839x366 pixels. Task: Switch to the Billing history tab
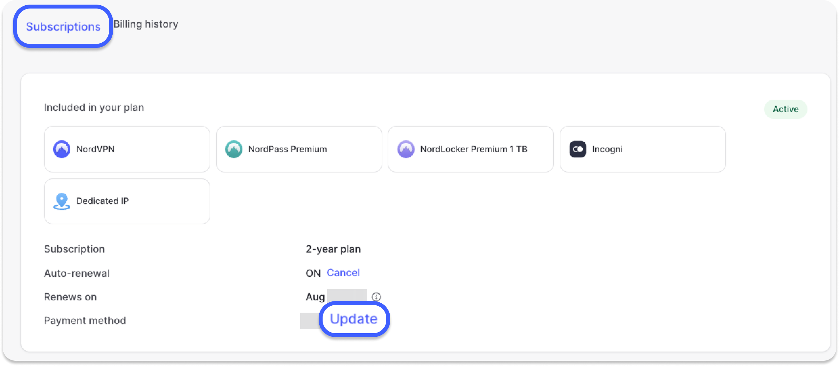coord(146,24)
